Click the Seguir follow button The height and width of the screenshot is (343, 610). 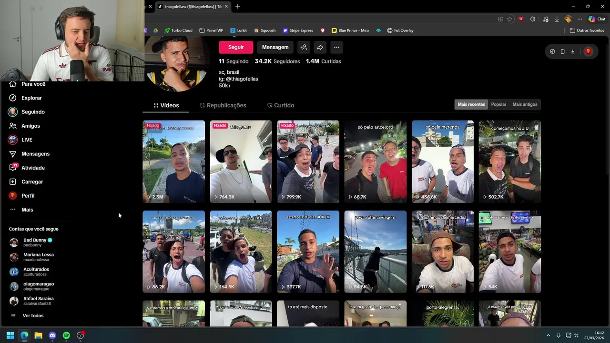(236, 47)
